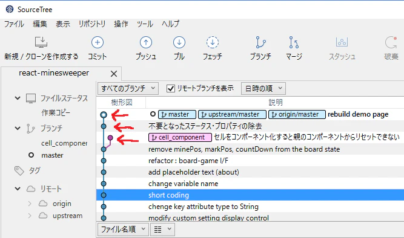Click the branch icon beside ブランチ sidebar heading
Screen dimensions: 404x238
pos(30,129)
